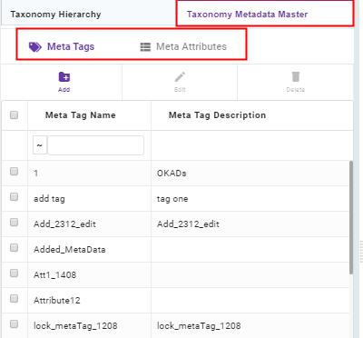Select the Added_MetaData name cell
Image resolution: width=363 pixels, height=338 pixels.
(89, 250)
